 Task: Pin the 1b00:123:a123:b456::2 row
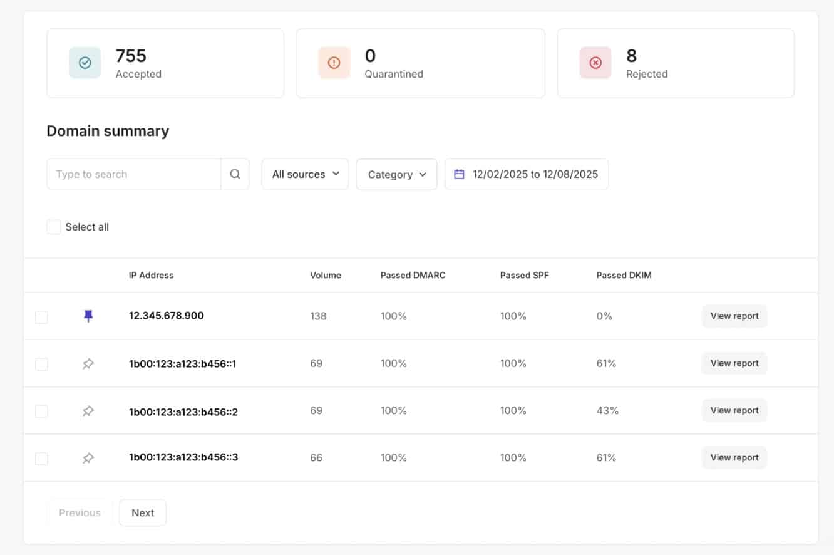(88, 411)
